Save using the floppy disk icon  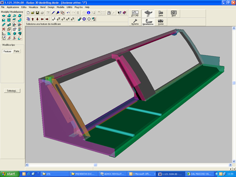click(37, 13)
